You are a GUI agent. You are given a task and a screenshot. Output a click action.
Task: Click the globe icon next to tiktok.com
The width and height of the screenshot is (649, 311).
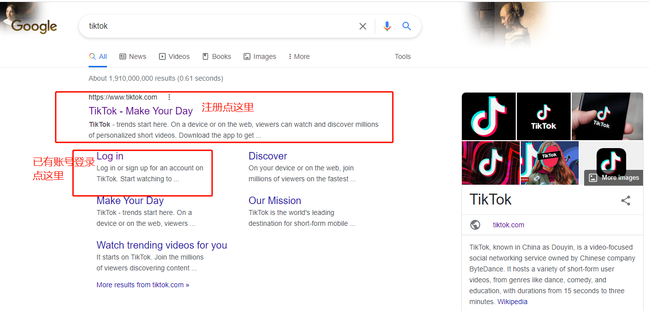click(475, 225)
